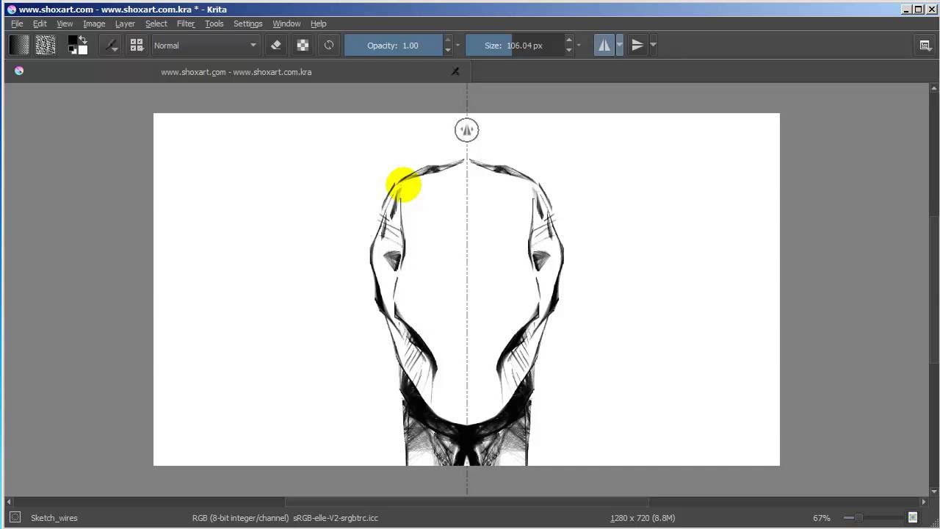
Task: Reload the original brush preset
Action: [x=329, y=46]
